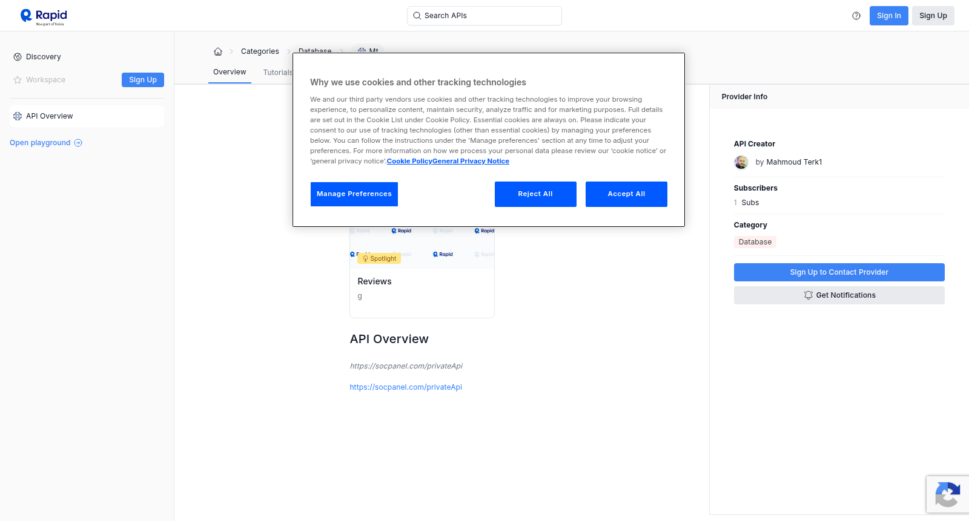
Task: Switch to the Tutorials tab
Action: pyautogui.click(x=278, y=73)
